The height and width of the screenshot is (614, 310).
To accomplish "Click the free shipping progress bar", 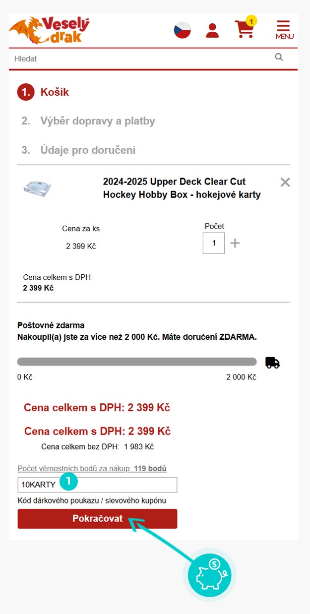I will click(137, 362).
